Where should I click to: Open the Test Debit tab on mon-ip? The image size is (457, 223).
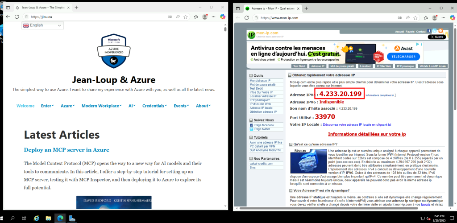tap(299, 66)
